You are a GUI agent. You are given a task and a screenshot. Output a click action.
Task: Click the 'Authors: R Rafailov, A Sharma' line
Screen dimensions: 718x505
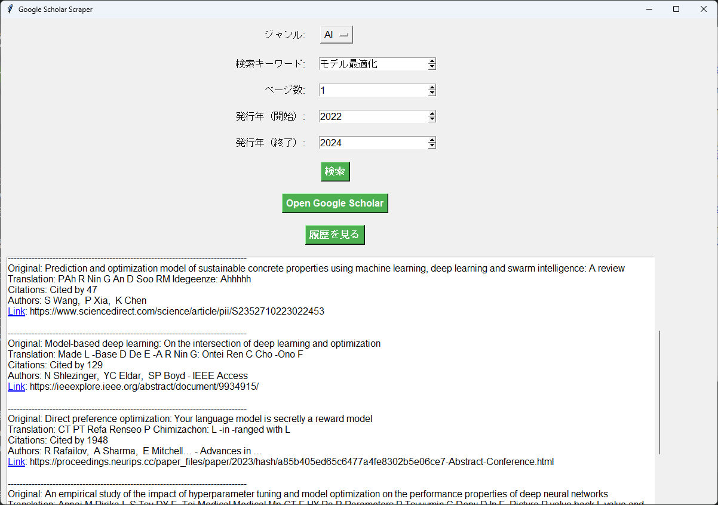(x=135, y=451)
